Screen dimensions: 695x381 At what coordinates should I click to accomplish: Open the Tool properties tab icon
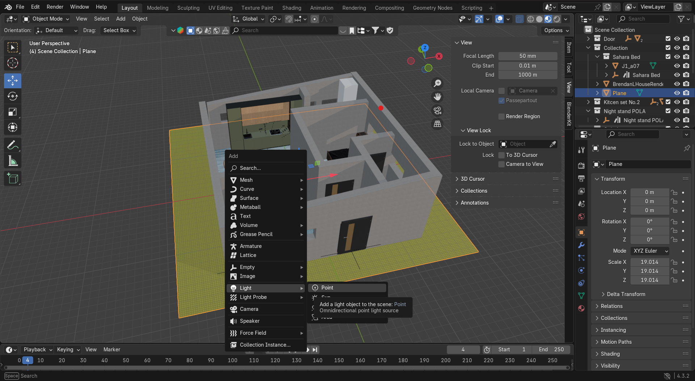coord(581,150)
